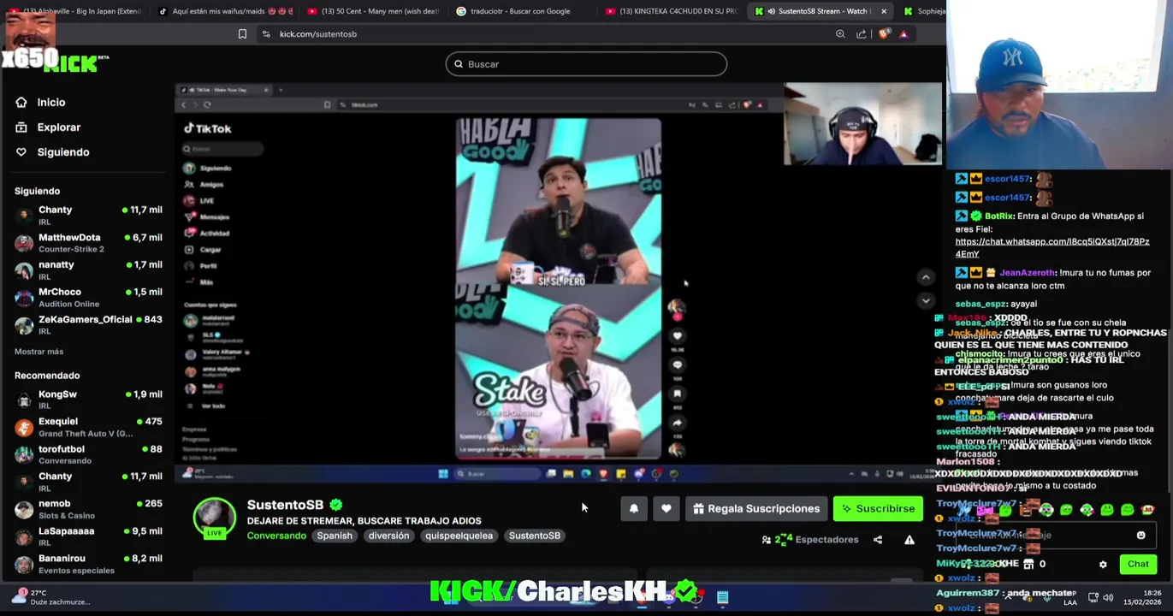
Task: Open nanatty channel in sidebar
Action: (x=89, y=270)
